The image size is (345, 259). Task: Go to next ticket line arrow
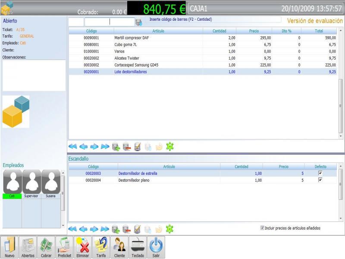point(94,146)
